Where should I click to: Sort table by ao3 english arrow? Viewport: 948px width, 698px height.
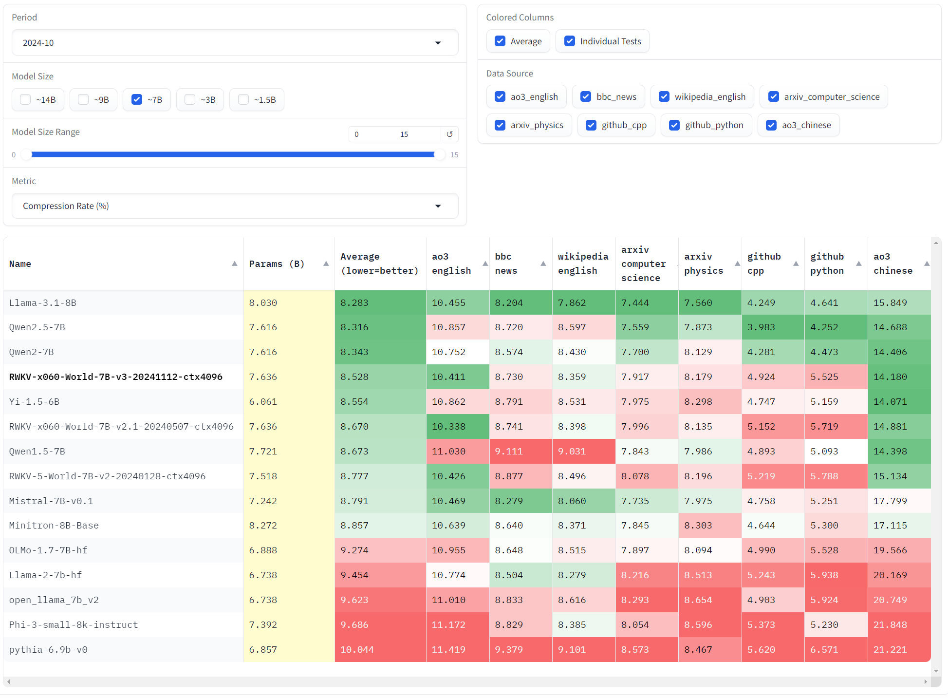click(x=485, y=264)
